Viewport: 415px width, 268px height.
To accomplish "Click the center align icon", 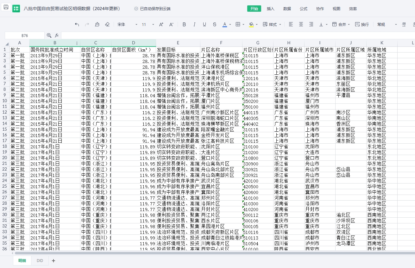I will point(301,24).
